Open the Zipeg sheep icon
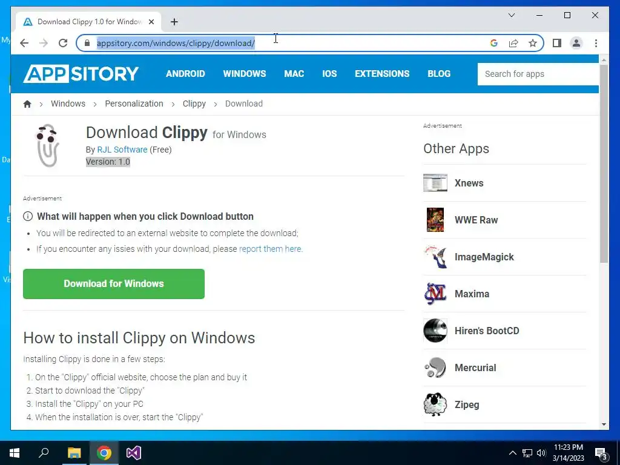620x465 pixels. pos(435,404)
